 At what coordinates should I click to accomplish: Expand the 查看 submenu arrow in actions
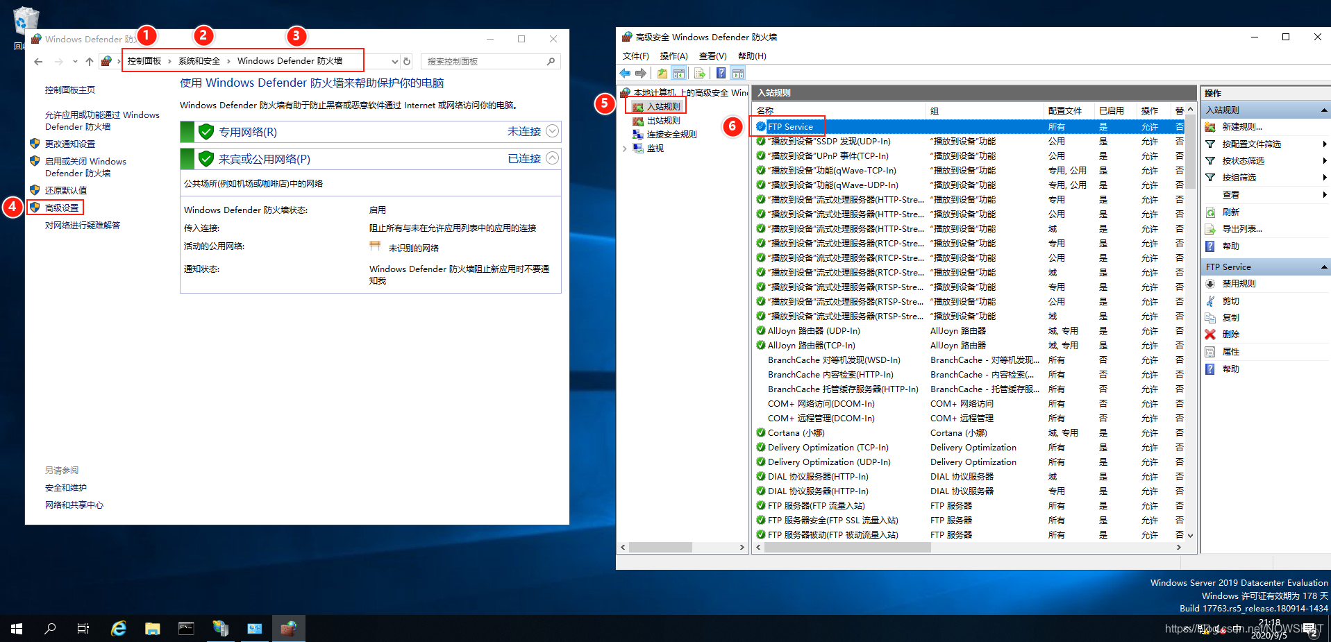coord(1325,194)
